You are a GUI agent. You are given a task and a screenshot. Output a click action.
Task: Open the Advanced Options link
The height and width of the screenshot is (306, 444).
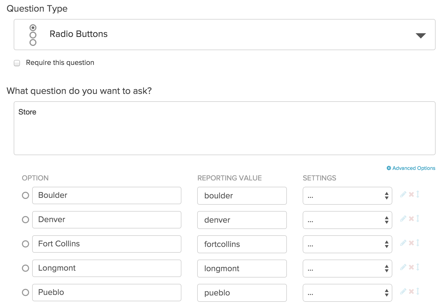(411, 168)
